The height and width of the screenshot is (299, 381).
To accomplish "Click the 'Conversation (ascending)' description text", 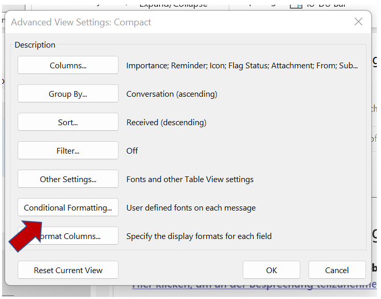I will [172, 94].
